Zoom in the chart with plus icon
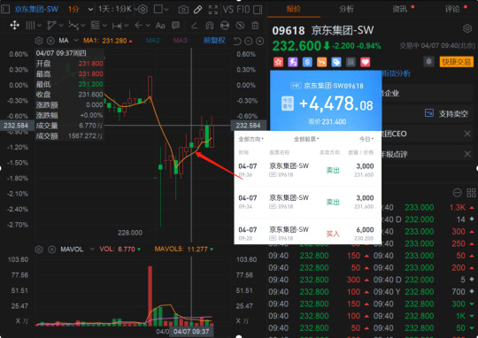478x338 pixels. point(259,41)
